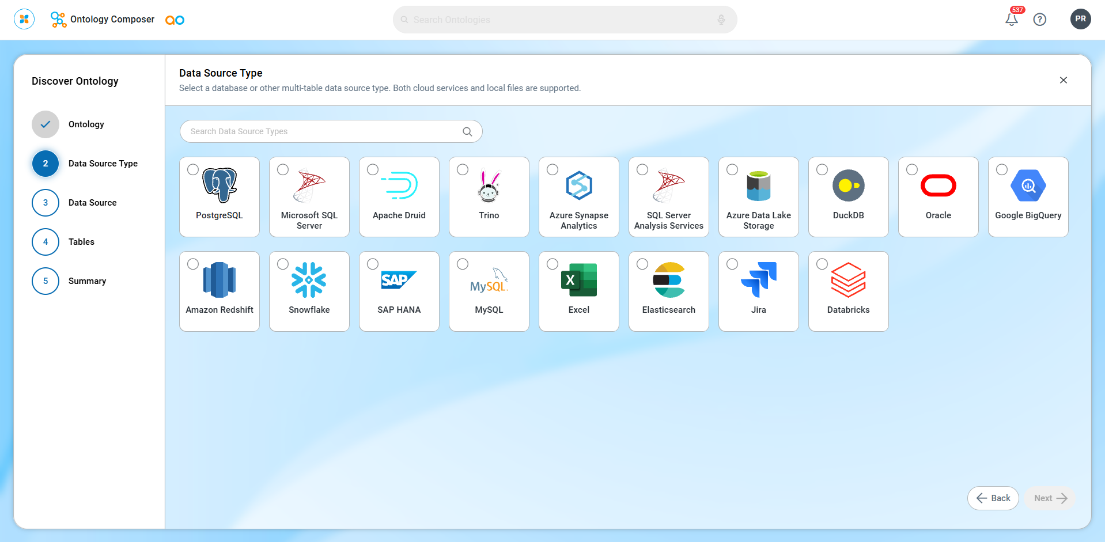Image resolution: width=1105 pixels, height=542 pixels.
Task: Click the Azure Data Lake Storage logo
Action: (759, 185)
